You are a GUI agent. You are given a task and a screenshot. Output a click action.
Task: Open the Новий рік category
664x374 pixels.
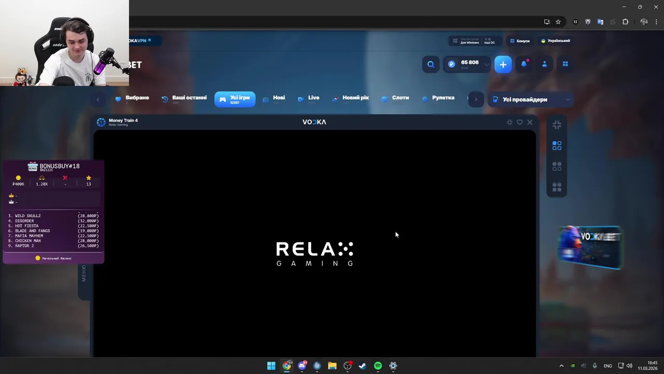[351, 99]
